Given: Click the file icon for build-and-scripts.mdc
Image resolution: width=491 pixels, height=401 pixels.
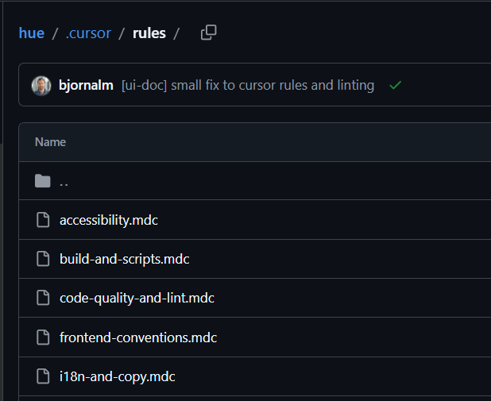Looking at the screenshot, I should (43, 259).
